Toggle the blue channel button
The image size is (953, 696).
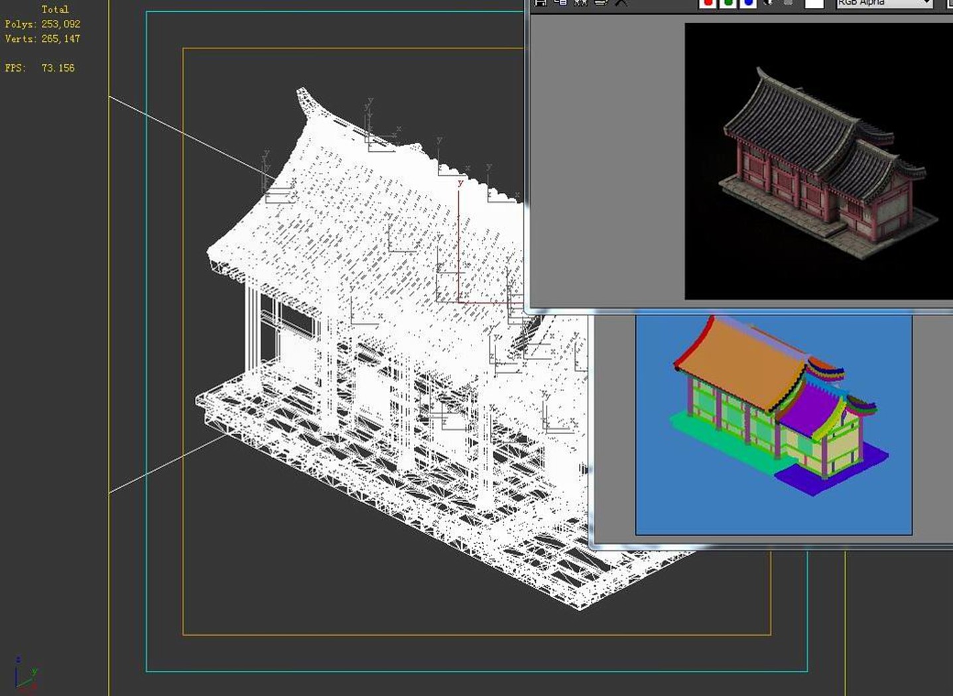[x=748, y=3]
